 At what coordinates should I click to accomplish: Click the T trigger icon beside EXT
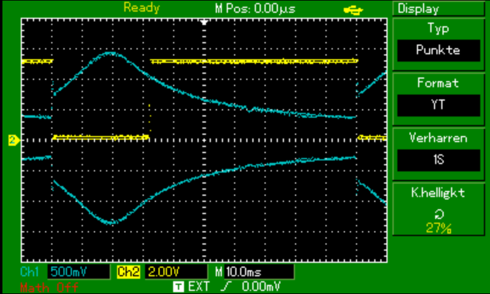pyautogui.click(x=179, y=285)
